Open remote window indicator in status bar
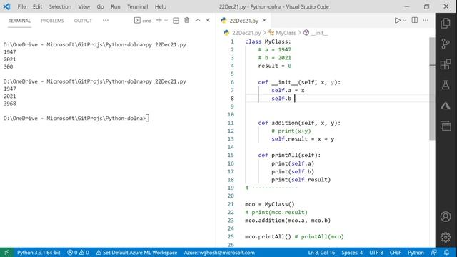This screenshot has height=257, width=457. point(6,253)
